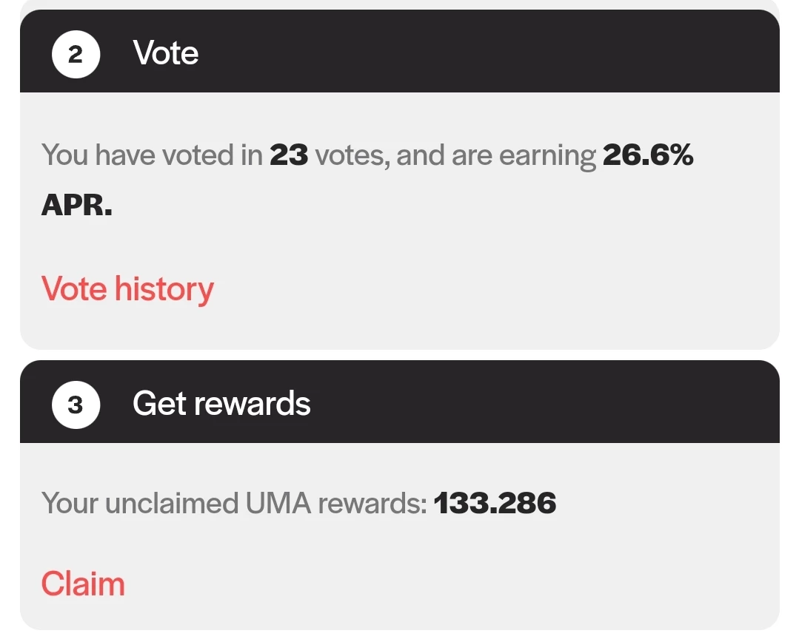Click empty area of Vote header bar

tap(484, 53)
